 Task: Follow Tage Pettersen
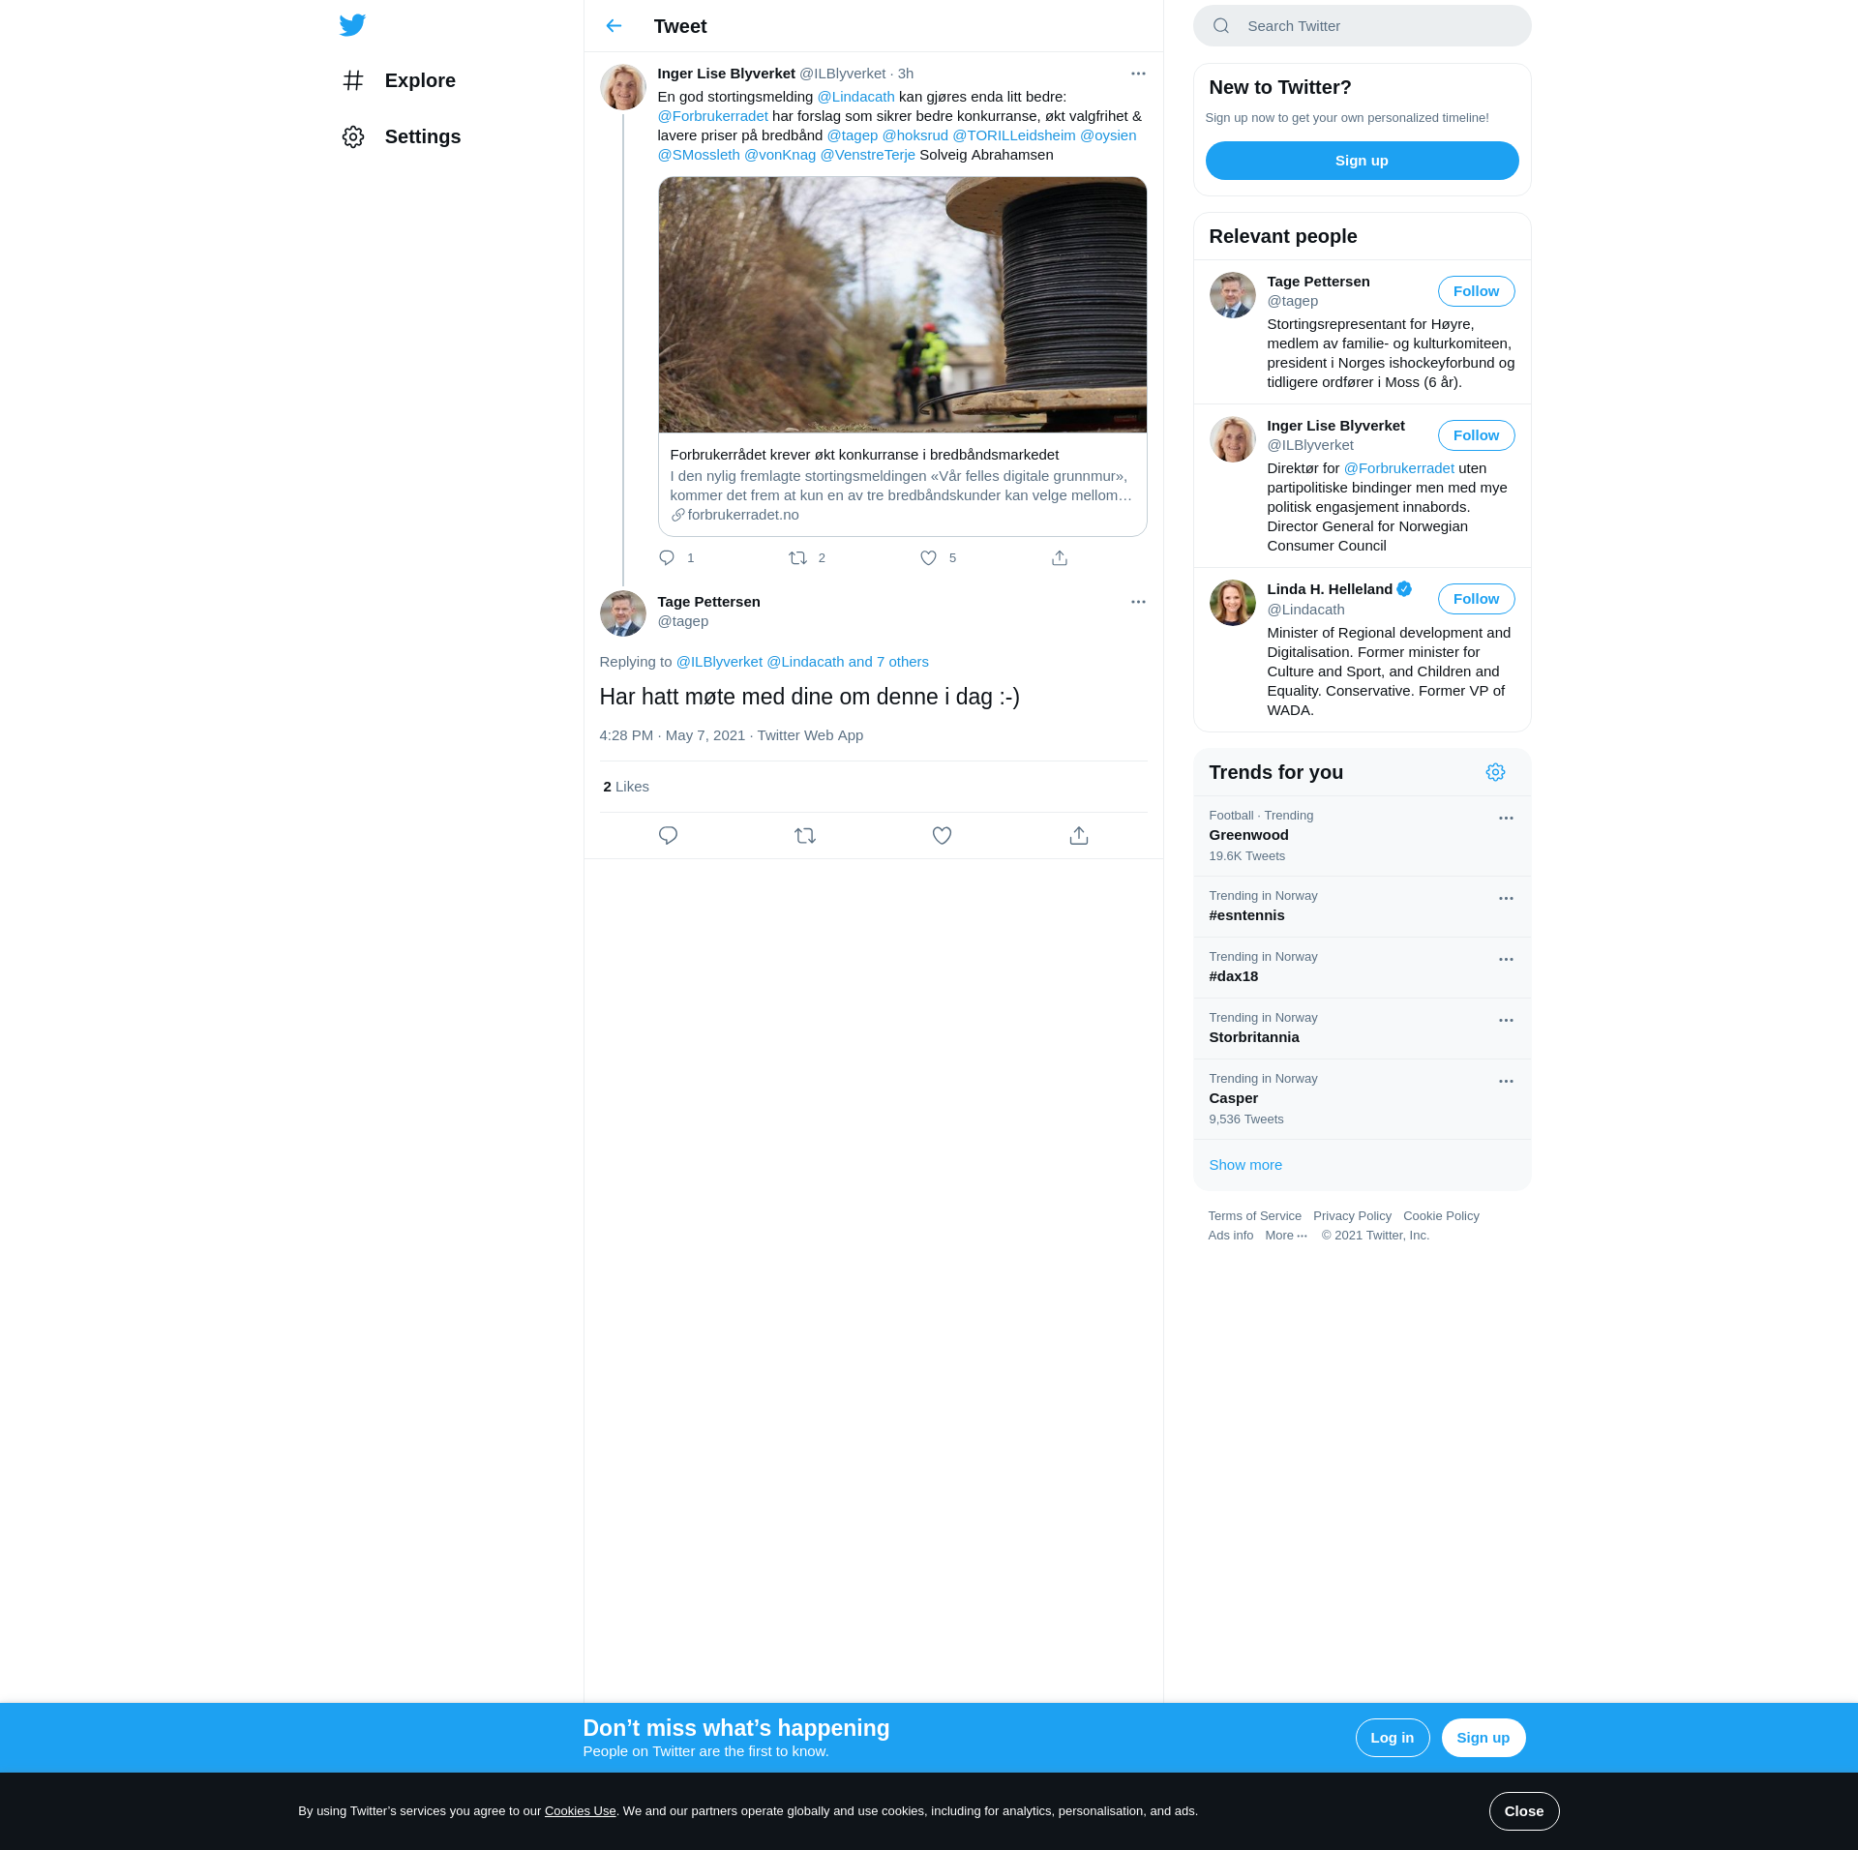[x=1476, y=291]
